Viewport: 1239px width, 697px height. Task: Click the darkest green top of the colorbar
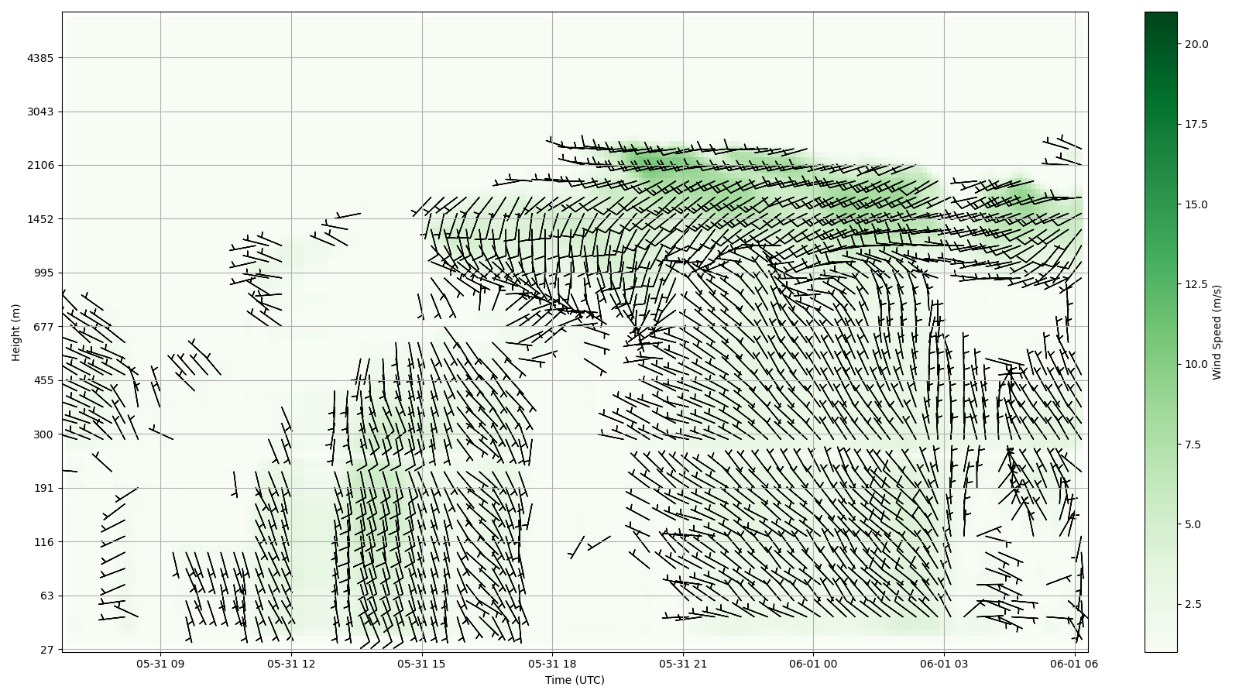coord(1160,17)
